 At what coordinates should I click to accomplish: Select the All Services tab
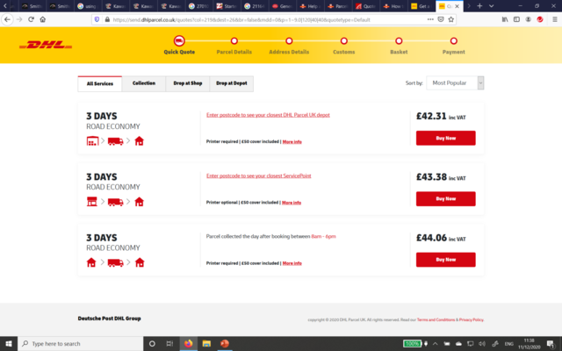(100, 84)
